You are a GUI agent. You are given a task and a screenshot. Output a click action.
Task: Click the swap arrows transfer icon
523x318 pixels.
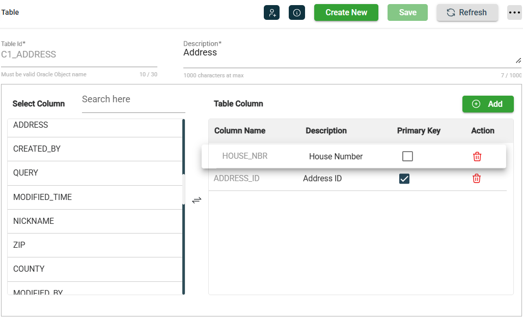197,200
